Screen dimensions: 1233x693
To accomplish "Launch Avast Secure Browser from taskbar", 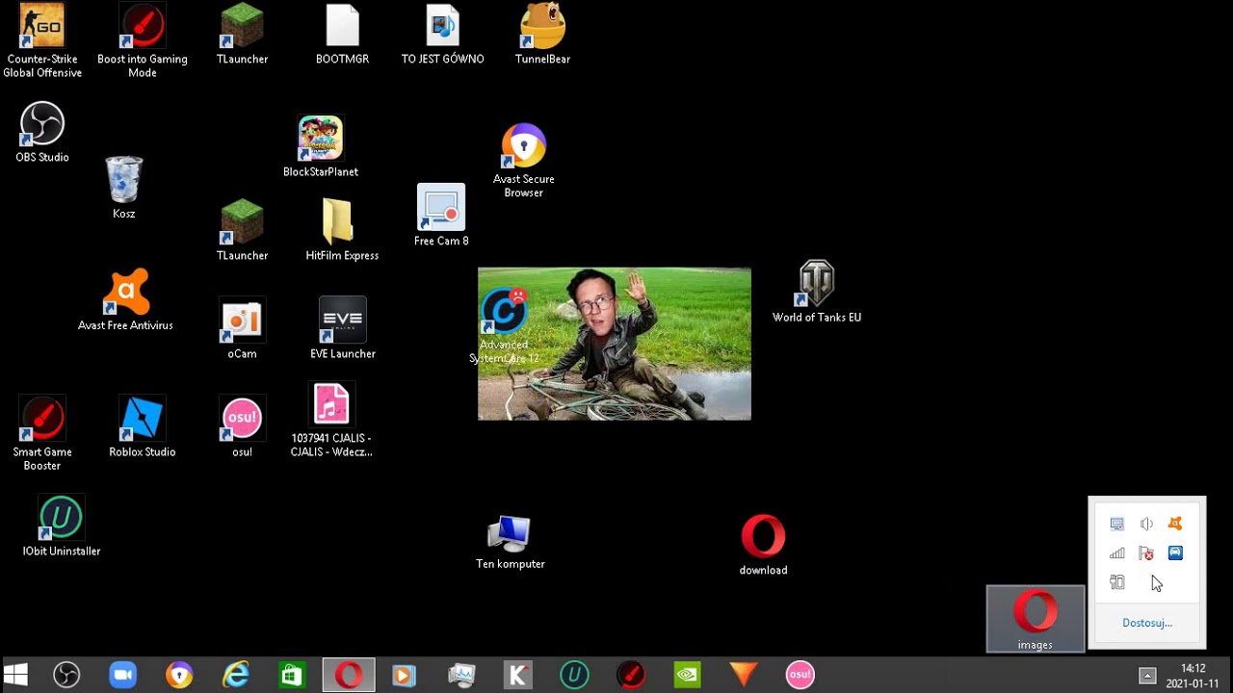I will (179, 675).
